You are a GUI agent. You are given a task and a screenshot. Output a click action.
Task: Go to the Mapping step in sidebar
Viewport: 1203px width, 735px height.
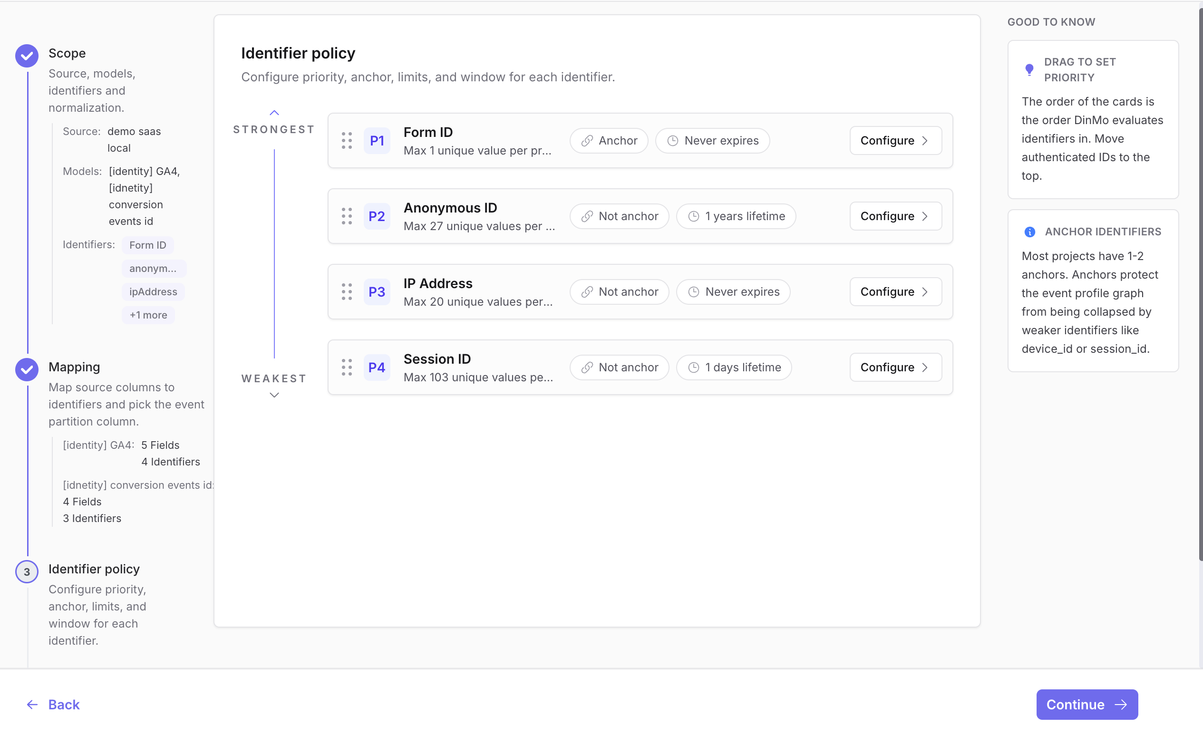click(x=74, y=367)
